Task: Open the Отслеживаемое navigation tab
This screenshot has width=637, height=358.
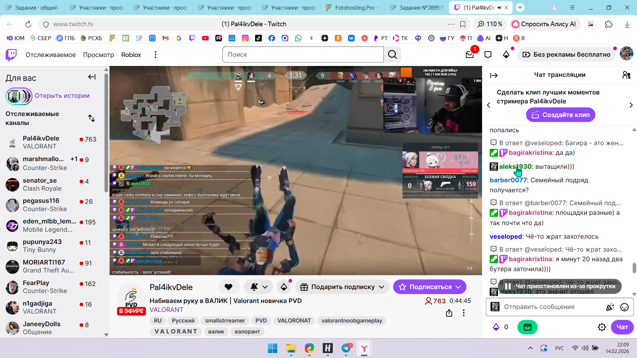Action: click(x=50, y=55)
